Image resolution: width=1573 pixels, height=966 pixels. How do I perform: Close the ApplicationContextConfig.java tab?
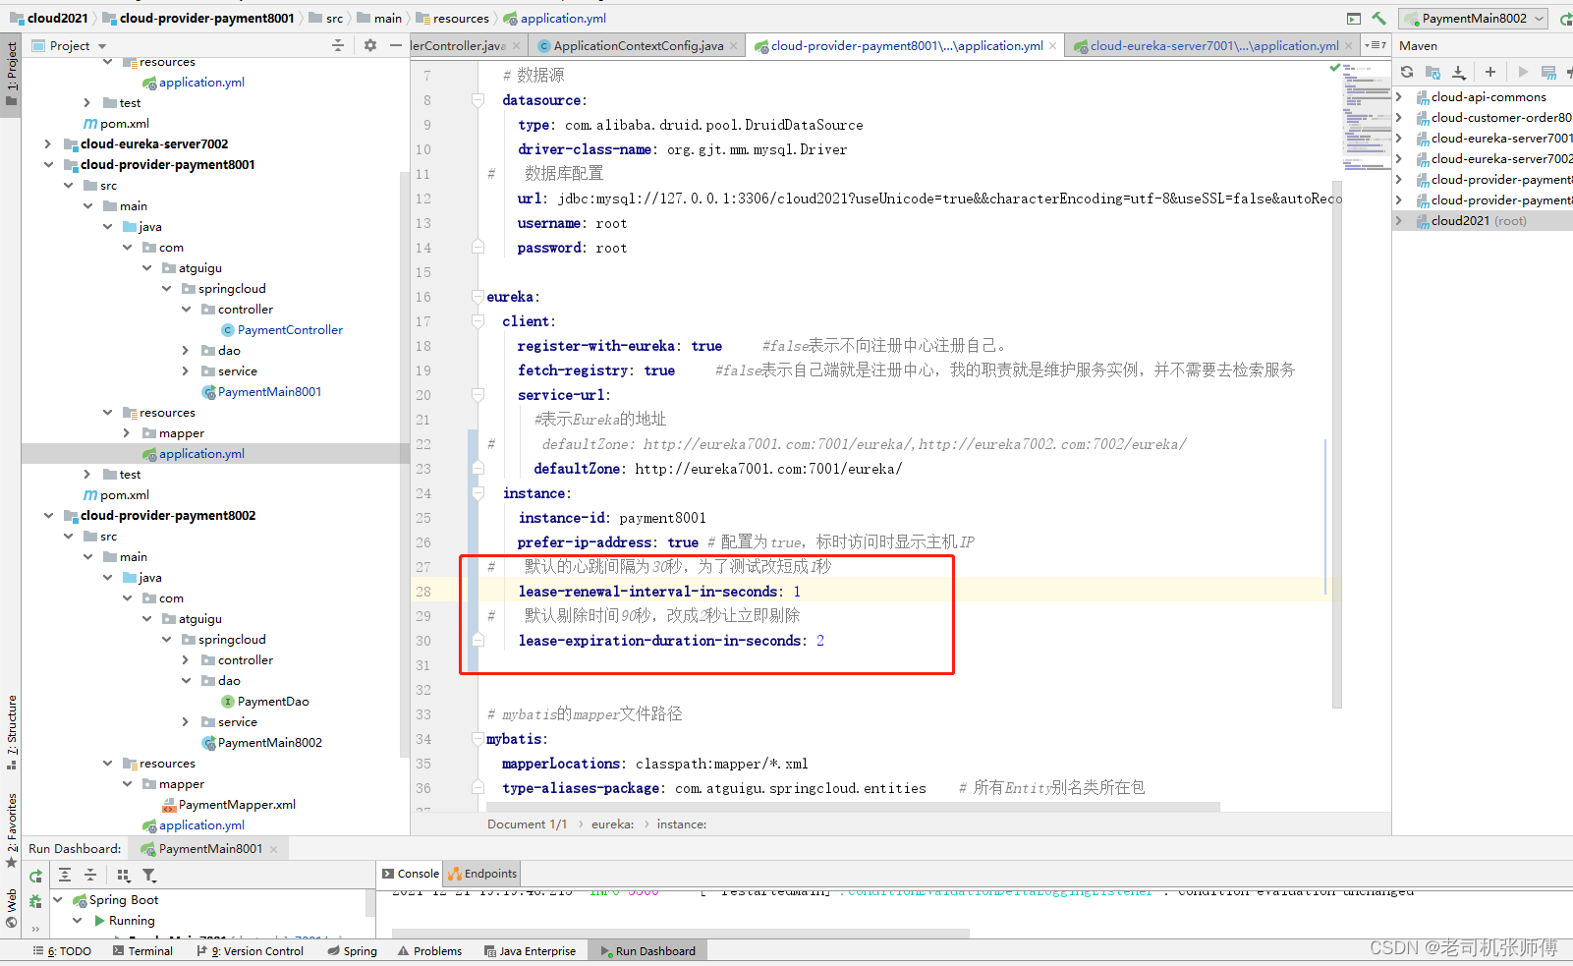click(x=733, y=45)
